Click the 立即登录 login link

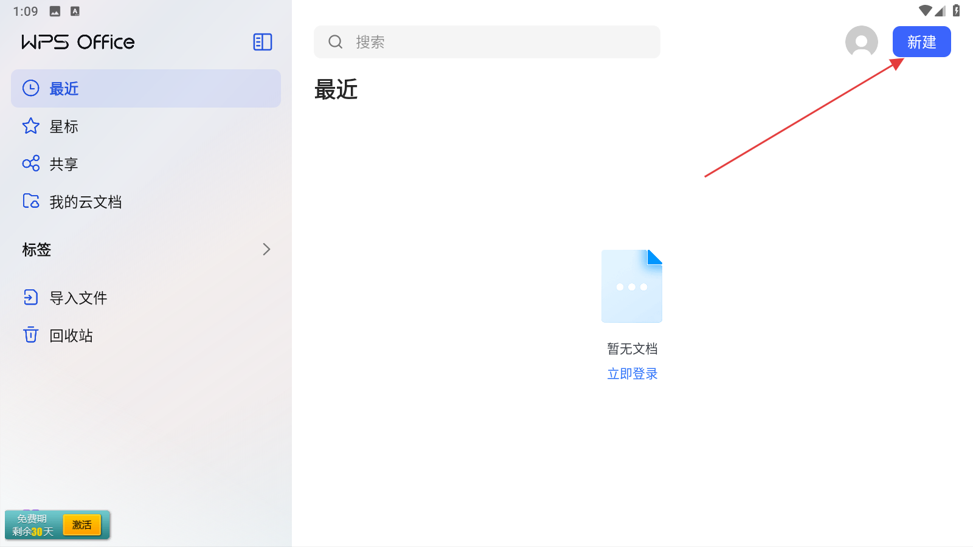632,374
